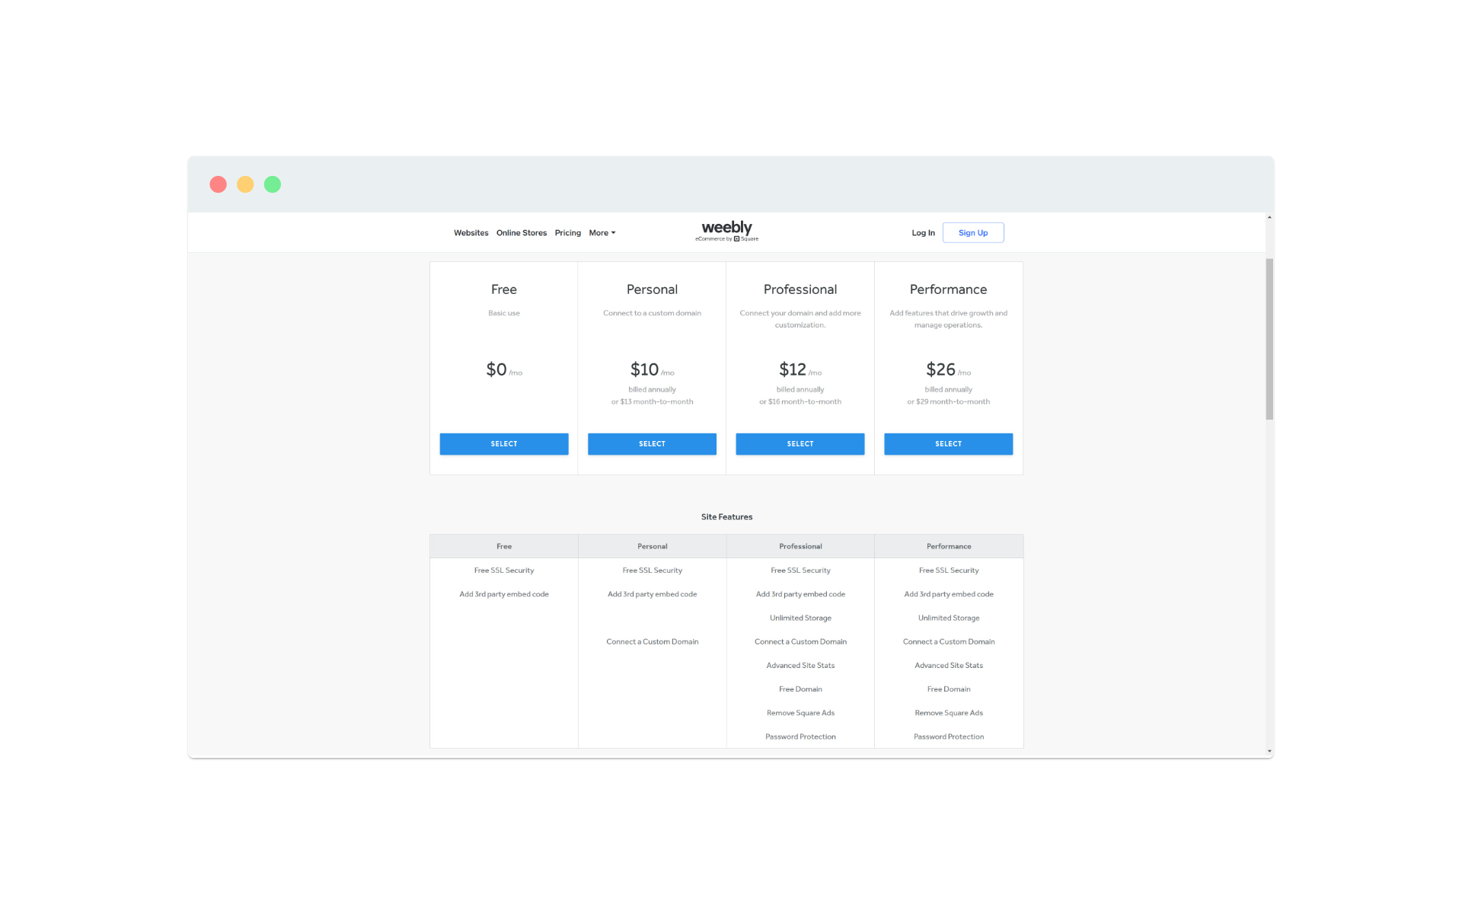1462x914 pixels.
Task: Open the Online Stores page
Action: [521, 233]
